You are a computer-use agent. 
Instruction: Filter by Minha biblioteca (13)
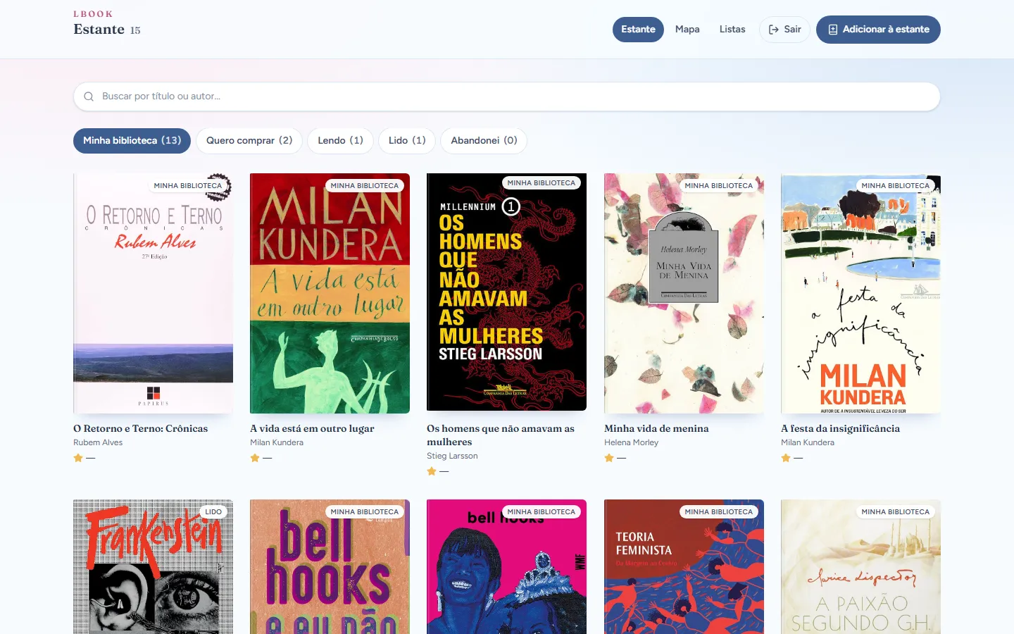pos(132,141)
